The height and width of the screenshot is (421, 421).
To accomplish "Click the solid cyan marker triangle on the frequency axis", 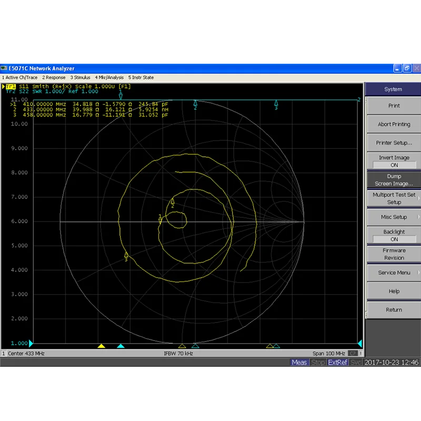I will point(121,346).
